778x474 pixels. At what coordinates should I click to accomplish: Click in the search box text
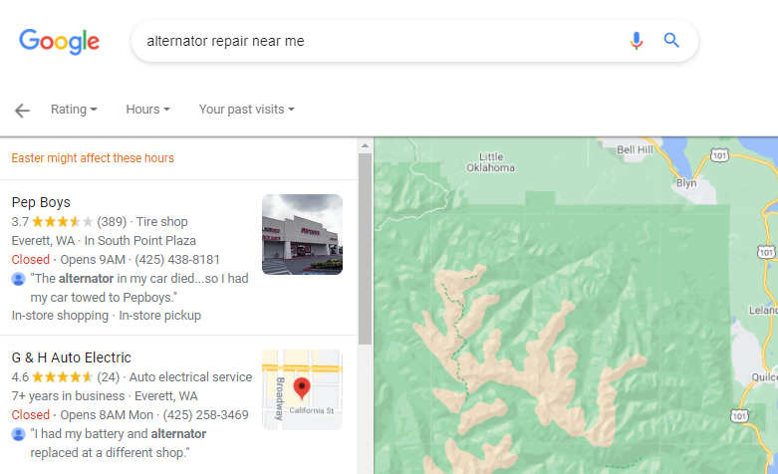click(225, 41)
